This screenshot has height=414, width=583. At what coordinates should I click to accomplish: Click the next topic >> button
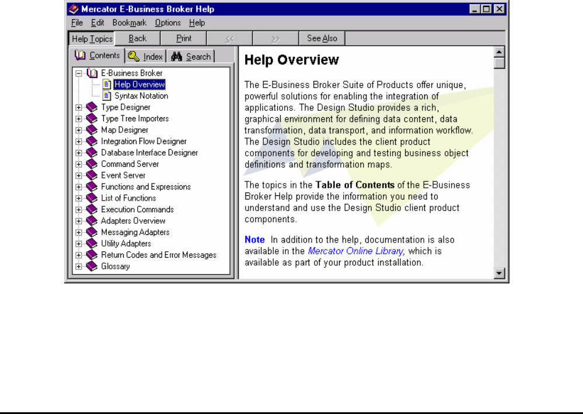click(276, 38)
